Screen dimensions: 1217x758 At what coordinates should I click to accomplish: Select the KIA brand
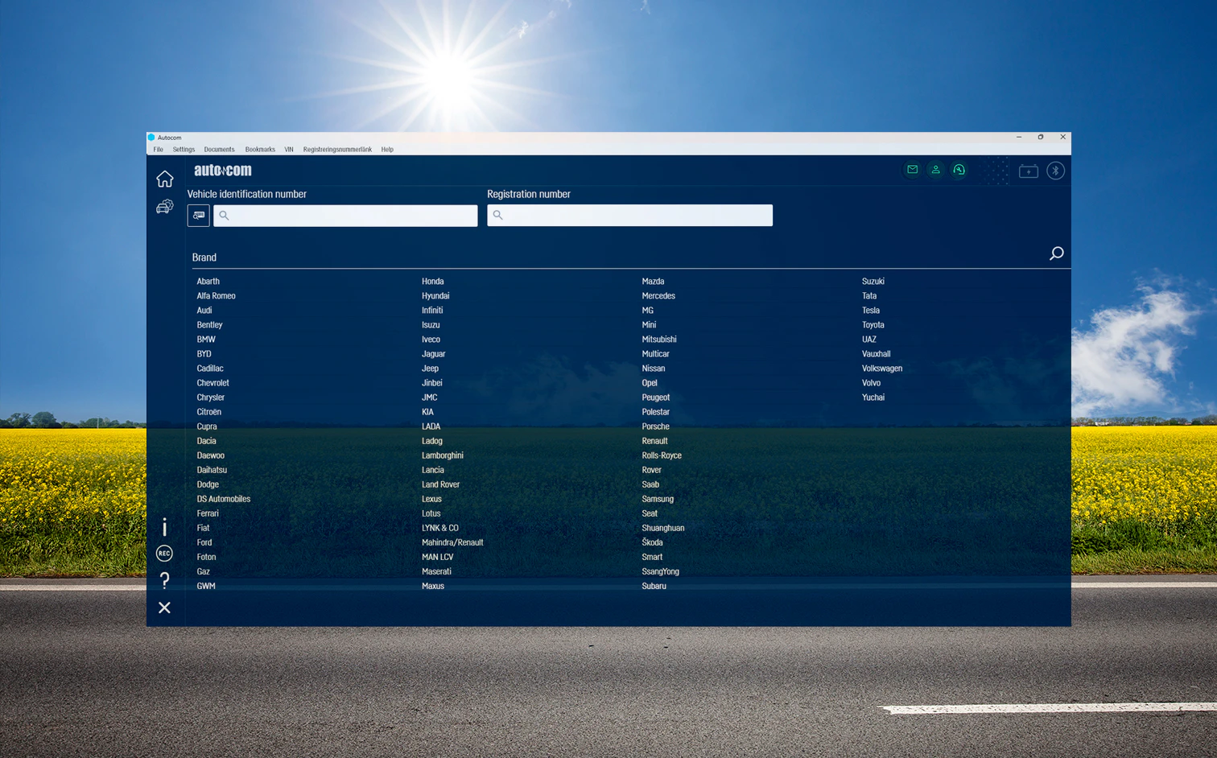point(427,412)
